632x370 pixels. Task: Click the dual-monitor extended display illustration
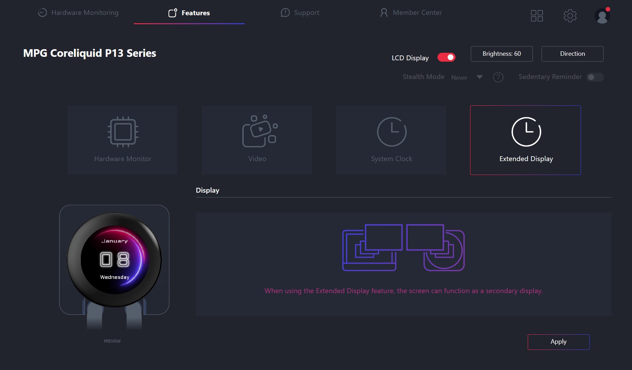404,247
